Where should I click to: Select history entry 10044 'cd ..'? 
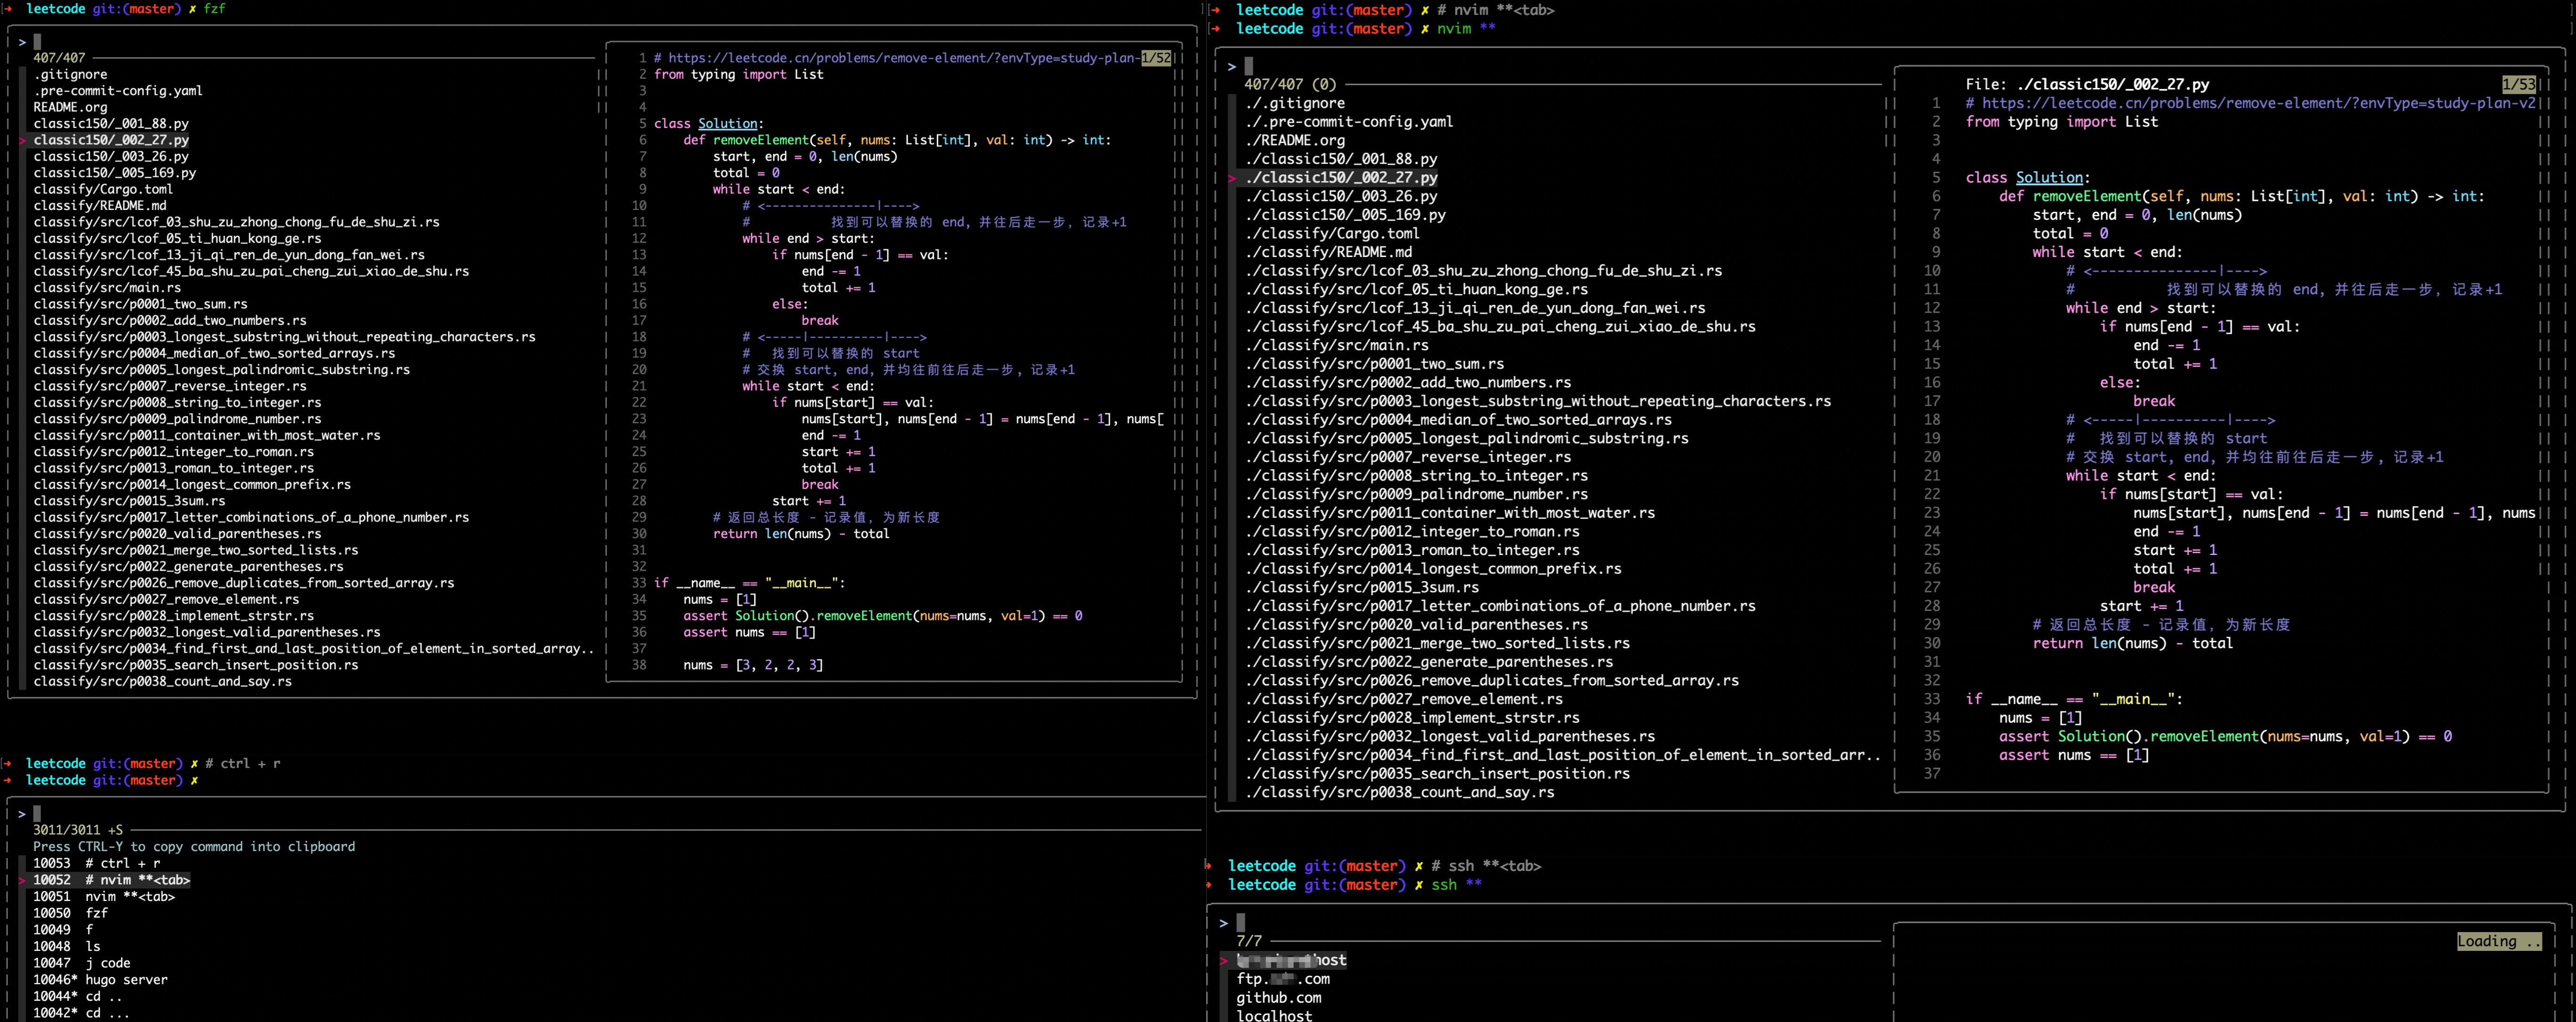click(x=78, y=996)
